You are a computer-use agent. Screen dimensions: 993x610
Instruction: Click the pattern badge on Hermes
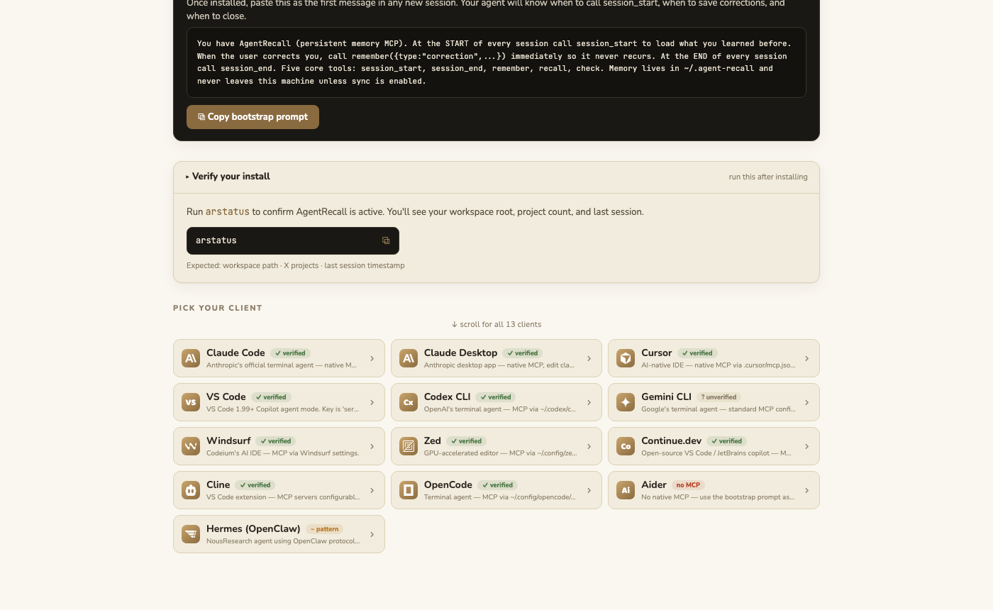pyautogui.click(x=324, y=529)
